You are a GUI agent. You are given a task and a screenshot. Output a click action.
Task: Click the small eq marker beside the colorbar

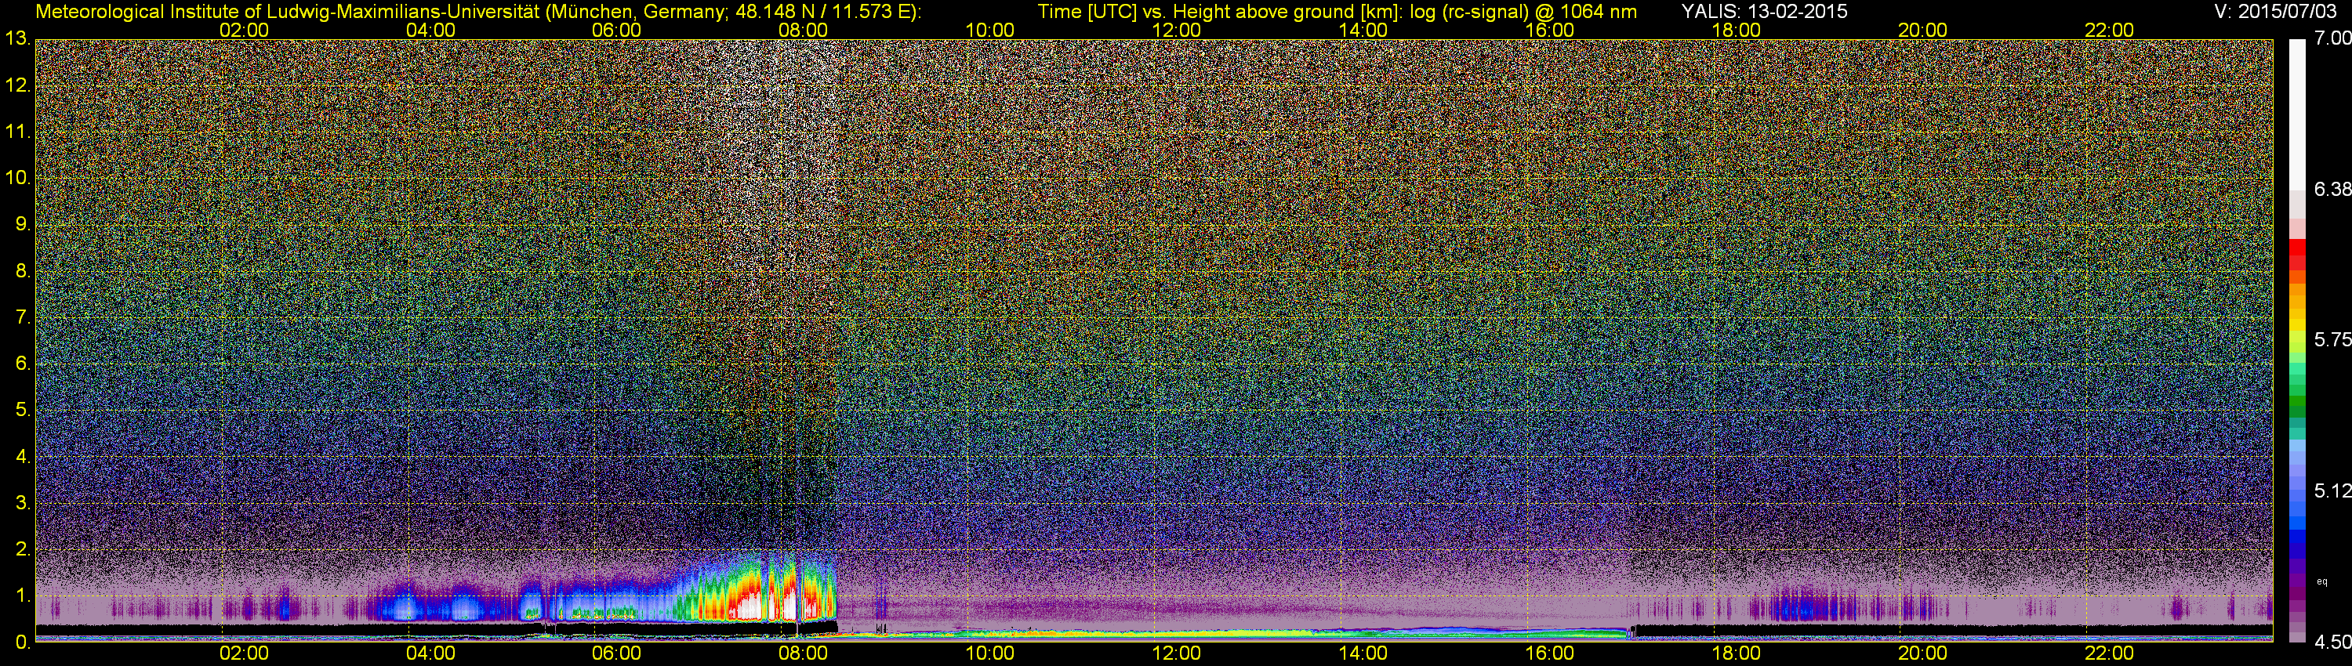pyautogui.click(x=2322, y=581)
